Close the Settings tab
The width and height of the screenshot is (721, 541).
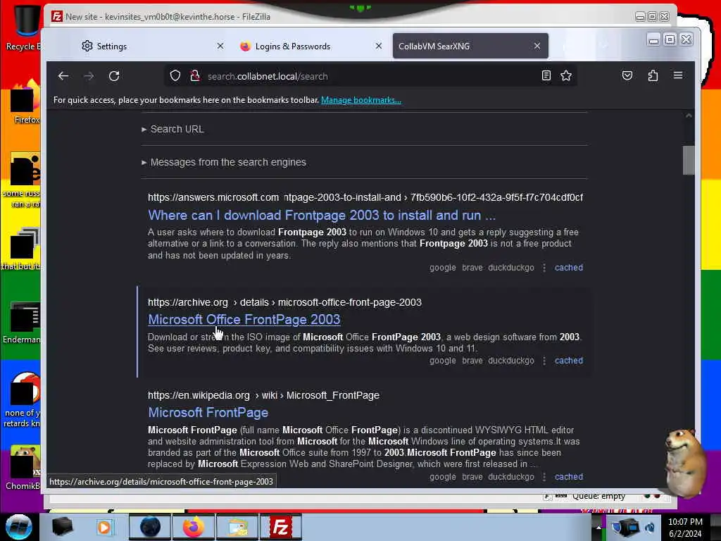point(220,46)
